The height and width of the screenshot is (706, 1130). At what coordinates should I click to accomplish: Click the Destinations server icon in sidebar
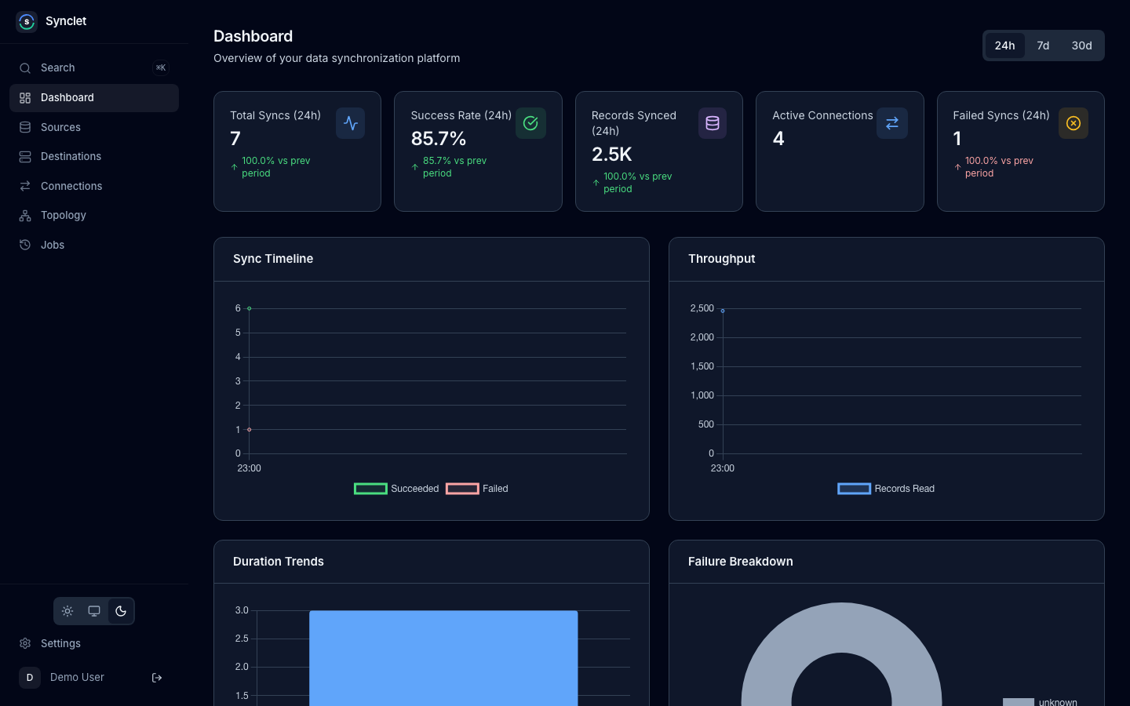point(25,157)
